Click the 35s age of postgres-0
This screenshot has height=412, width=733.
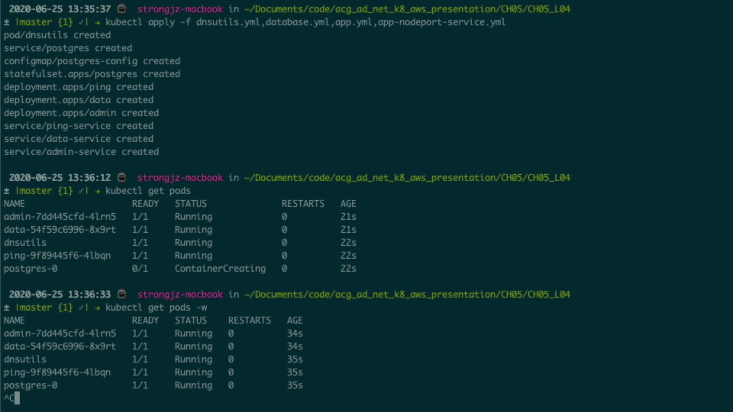pos(295,385)
